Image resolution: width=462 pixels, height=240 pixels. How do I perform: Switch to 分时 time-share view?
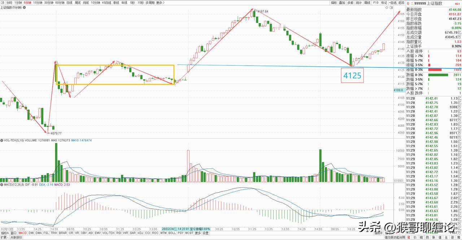click(x=9, y=3)
